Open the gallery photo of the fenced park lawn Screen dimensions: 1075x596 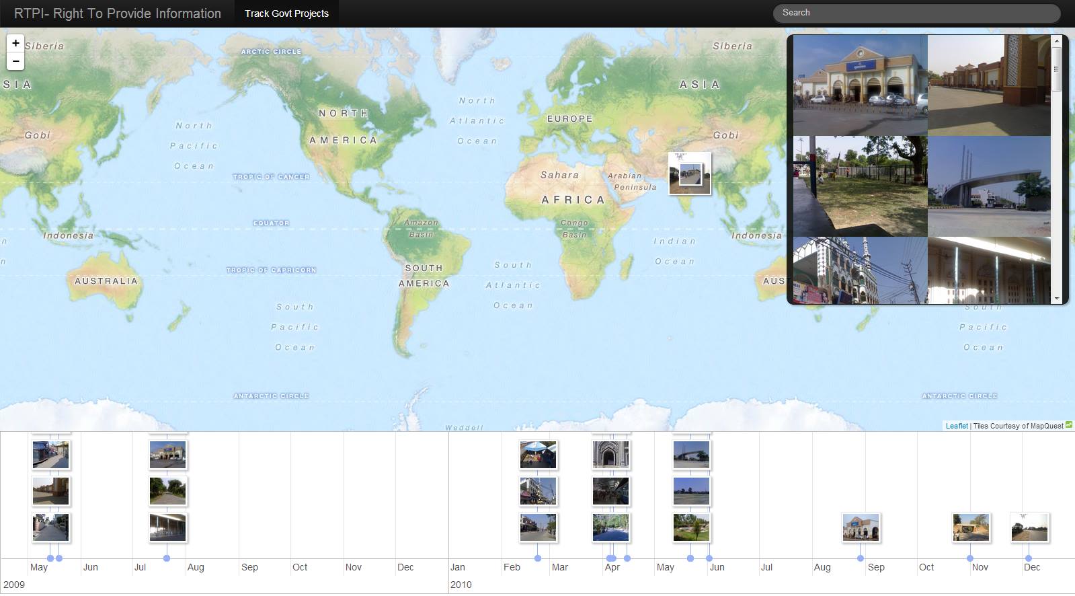click(x=861, y=186)
